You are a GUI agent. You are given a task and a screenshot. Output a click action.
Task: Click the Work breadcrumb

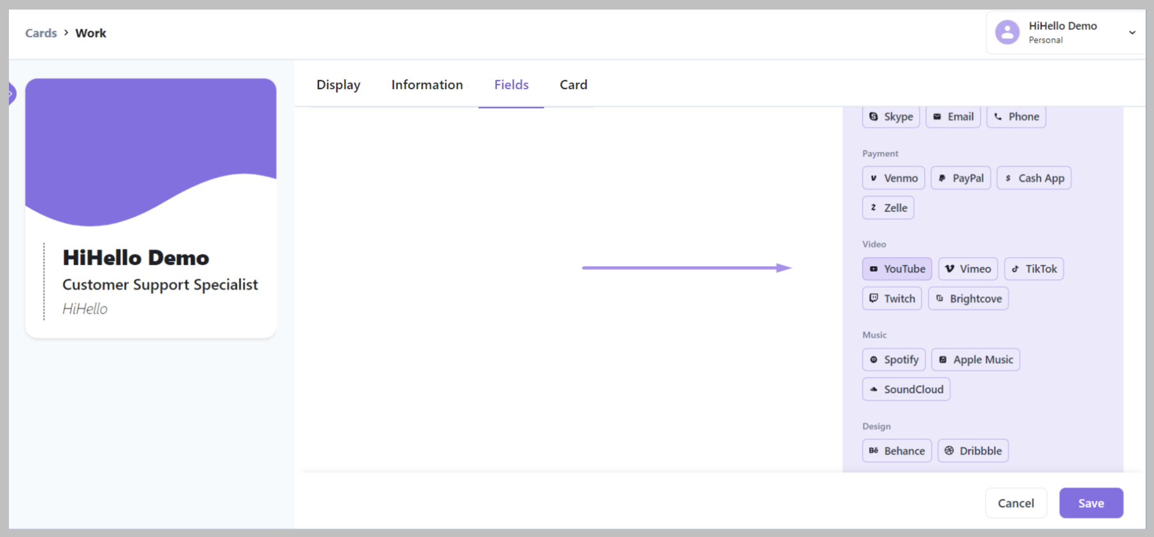[x=91, y=33]
